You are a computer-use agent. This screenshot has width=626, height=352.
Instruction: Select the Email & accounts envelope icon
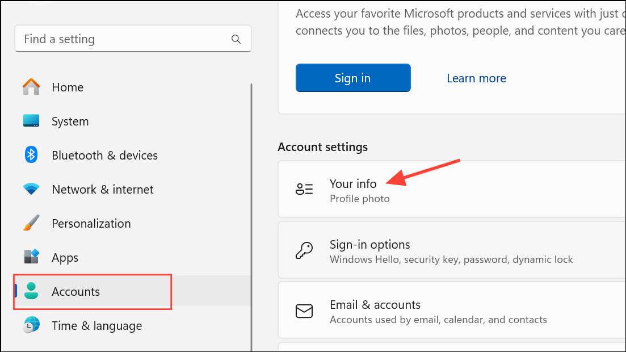pos(304,311)
